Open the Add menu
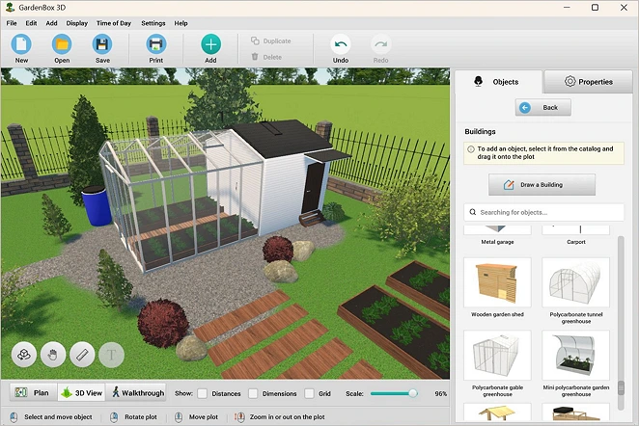The image size is (639, 426). [51, 23]
